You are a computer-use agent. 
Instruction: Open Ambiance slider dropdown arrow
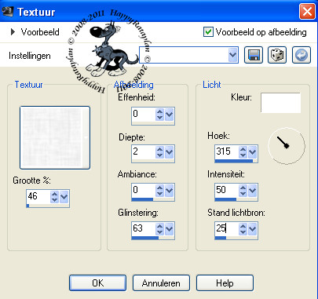pyautogui.click(x=170, y=191)
